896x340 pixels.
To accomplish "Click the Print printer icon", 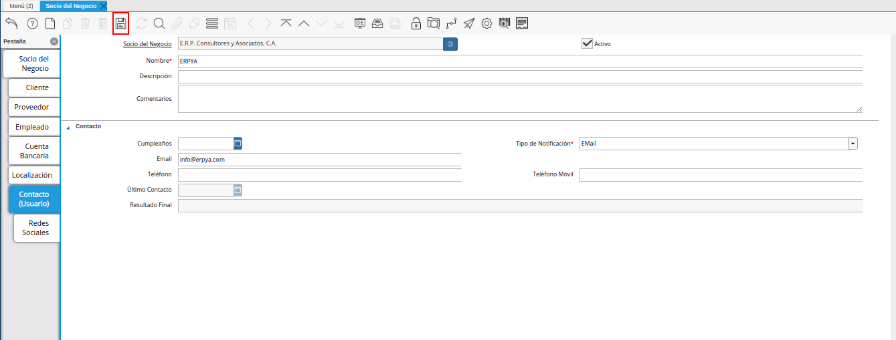I will click(395, 23).
